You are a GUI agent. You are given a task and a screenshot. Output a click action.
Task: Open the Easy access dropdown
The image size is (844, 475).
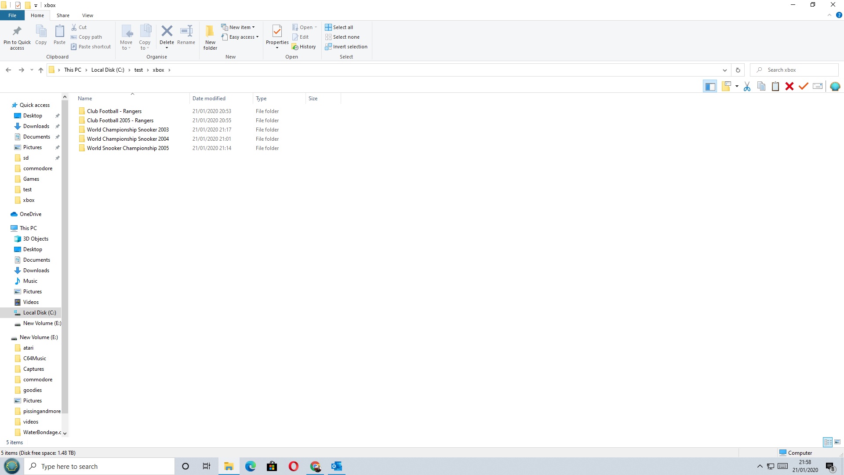point(240,37)
